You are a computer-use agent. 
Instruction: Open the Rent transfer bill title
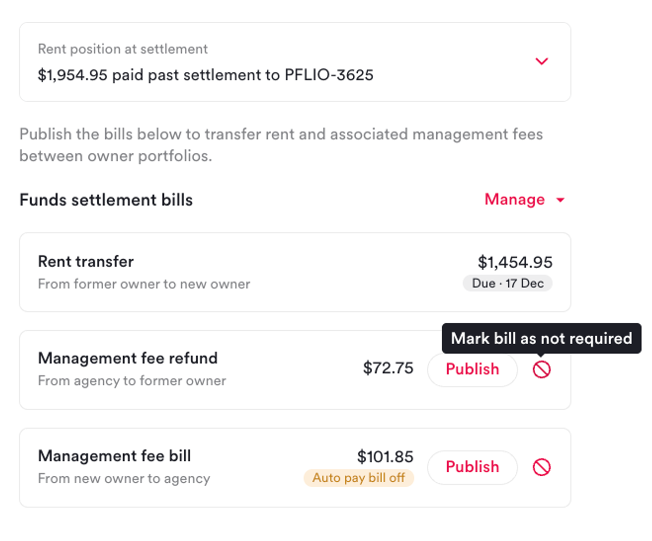pyautogui.click(x=86, y=261)
